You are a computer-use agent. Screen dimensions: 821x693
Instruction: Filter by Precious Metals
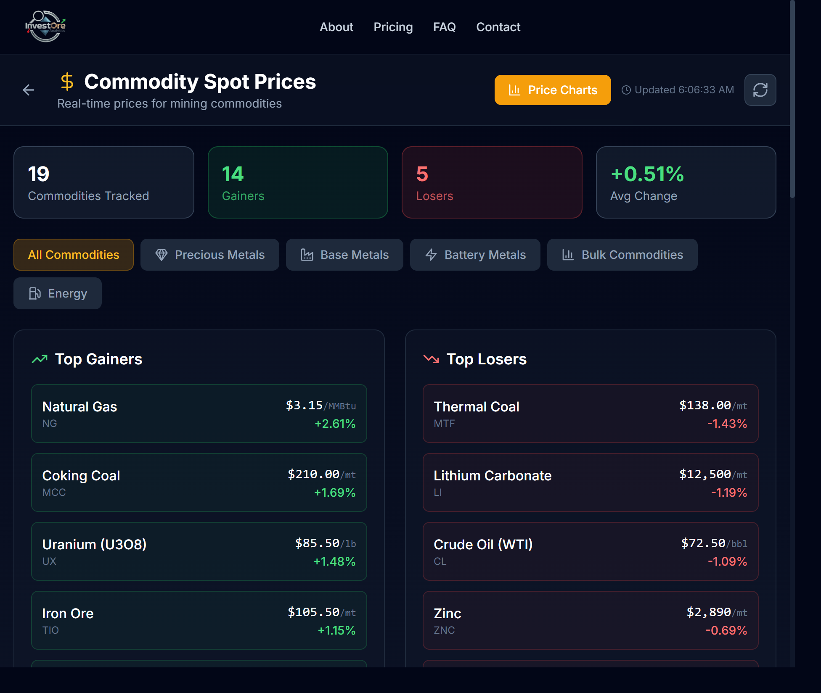[x=210, y=255]
